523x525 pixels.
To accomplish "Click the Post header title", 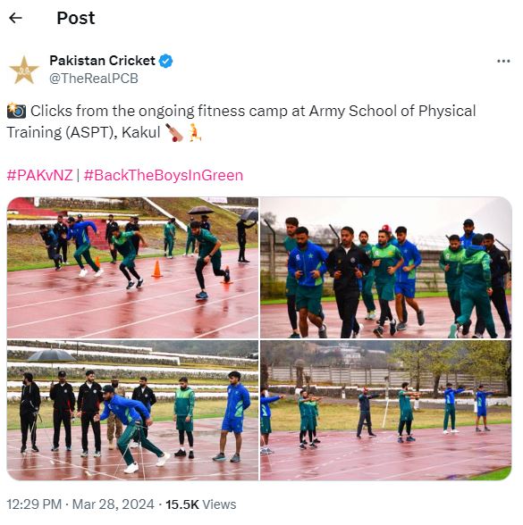I will coord(76,18).
